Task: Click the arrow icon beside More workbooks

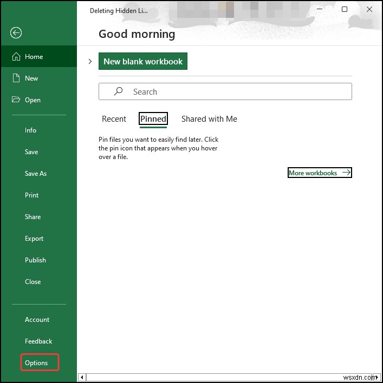Action: (x=346, y=173)
